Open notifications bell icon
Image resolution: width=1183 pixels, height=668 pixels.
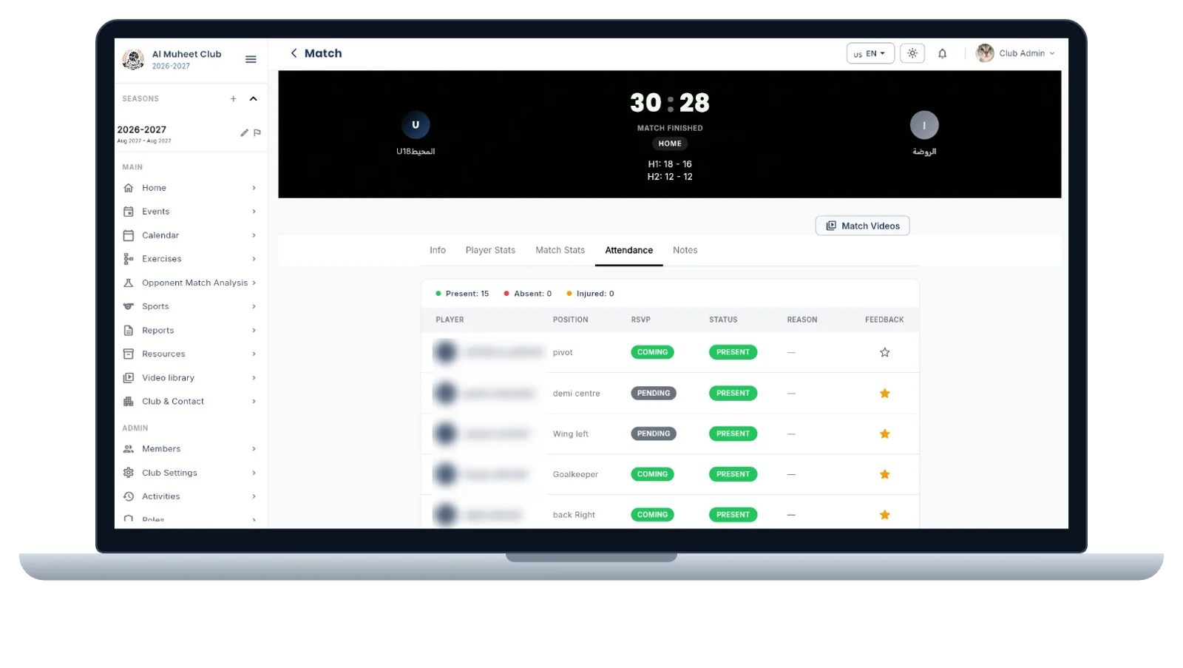(942, 53)
